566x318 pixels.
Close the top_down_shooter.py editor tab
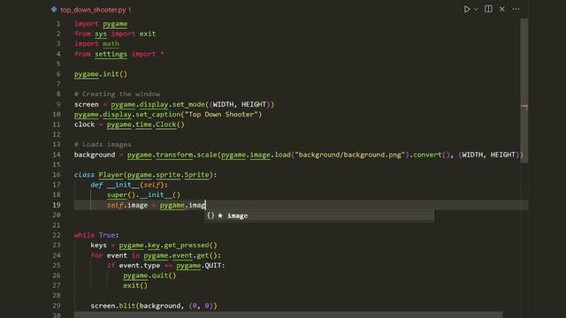pyautogui.click(x=501, y=9)
